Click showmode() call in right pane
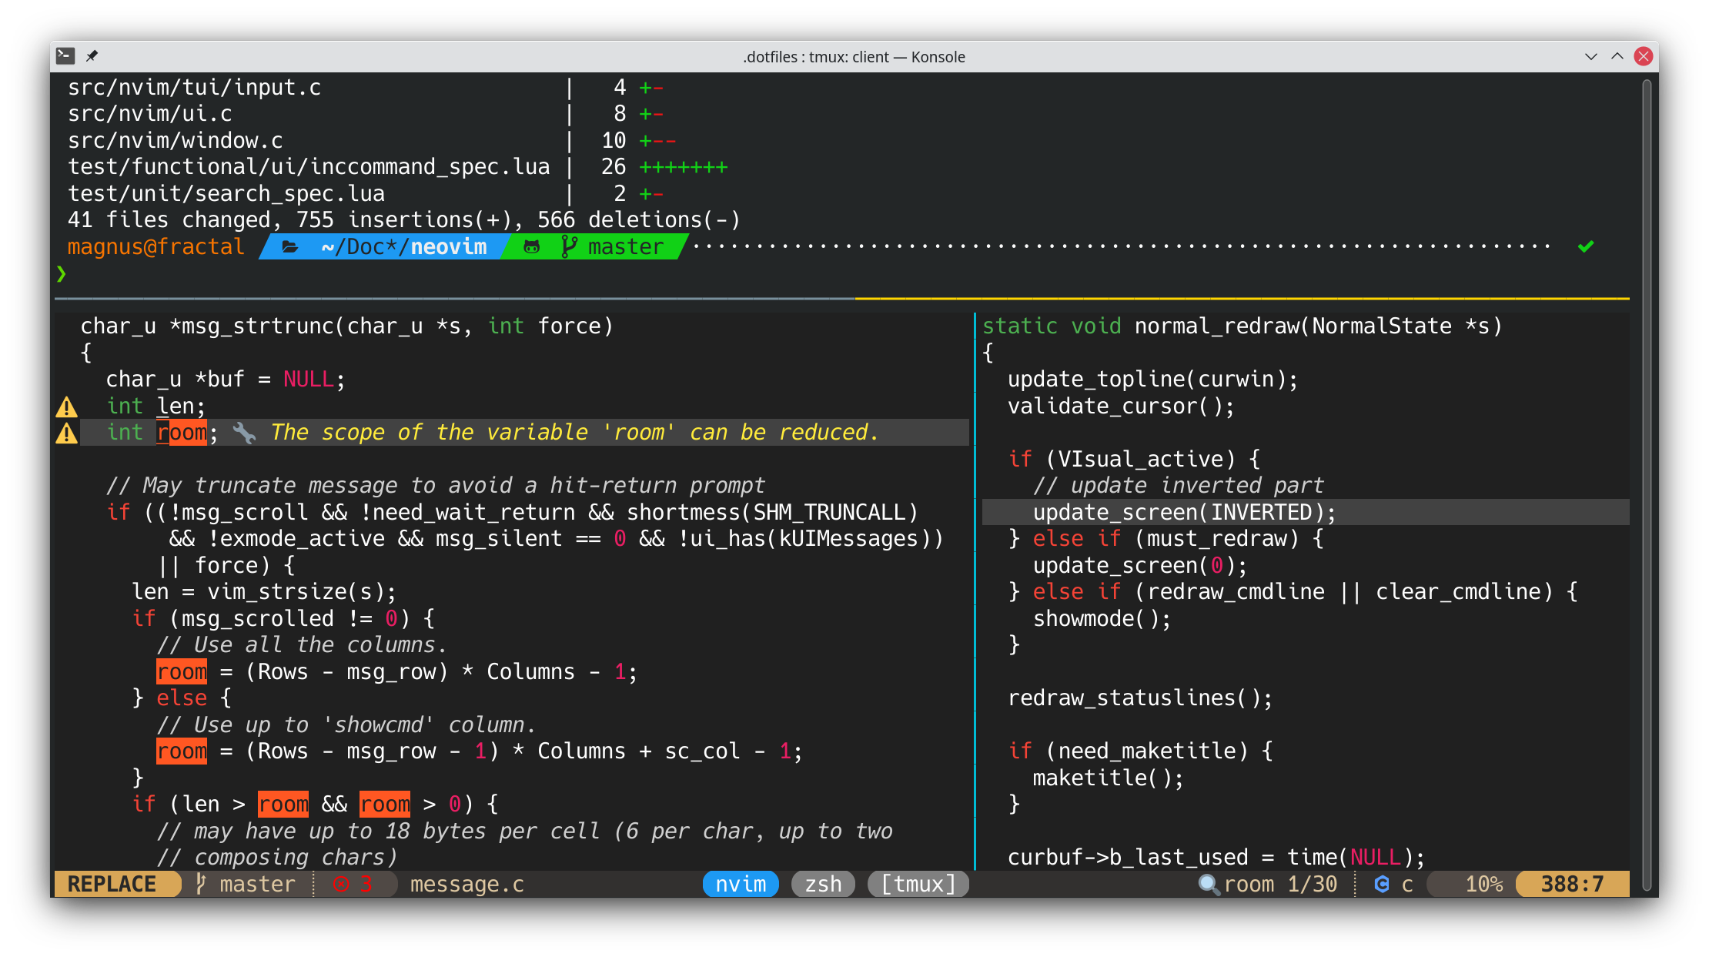The height and width of the screenshot is (957, 1709). click(x=1102, y=619)
